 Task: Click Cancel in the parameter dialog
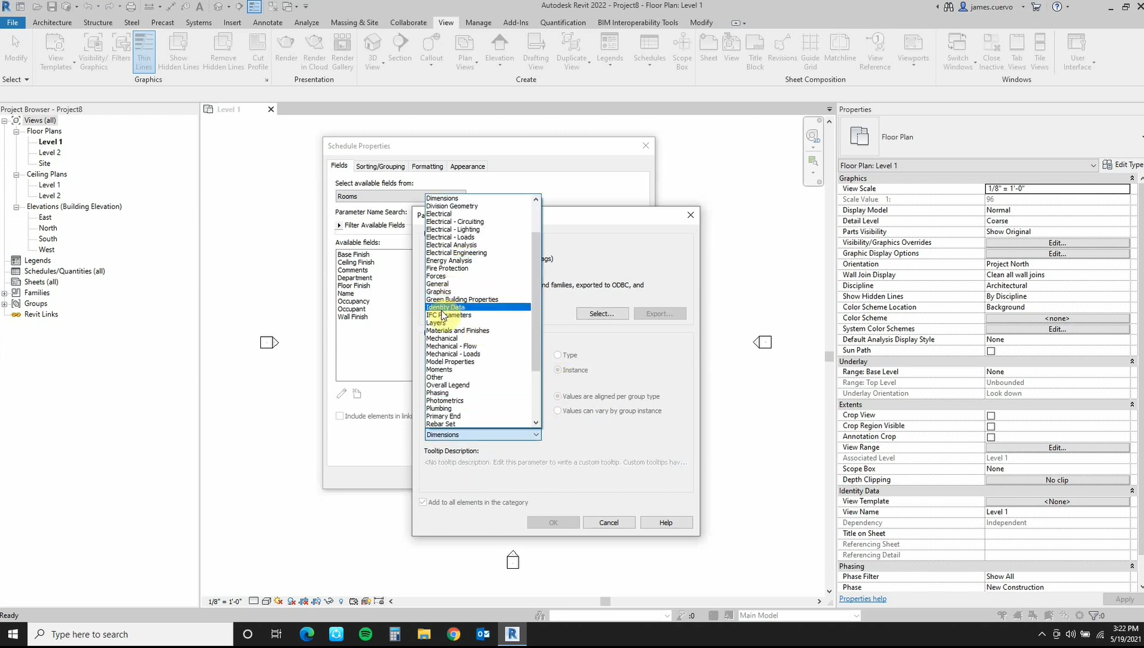609,523
